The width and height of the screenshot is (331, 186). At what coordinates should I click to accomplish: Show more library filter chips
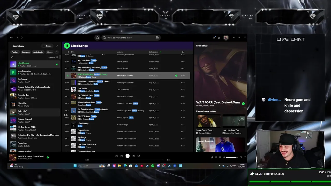click(x=57, y=52)
